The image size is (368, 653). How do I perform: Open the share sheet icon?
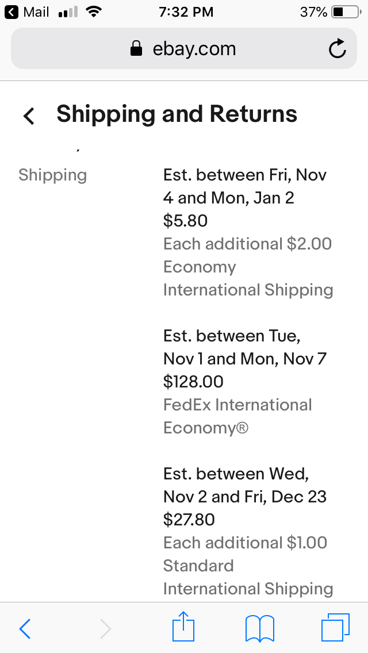click(x=183, y=626)
